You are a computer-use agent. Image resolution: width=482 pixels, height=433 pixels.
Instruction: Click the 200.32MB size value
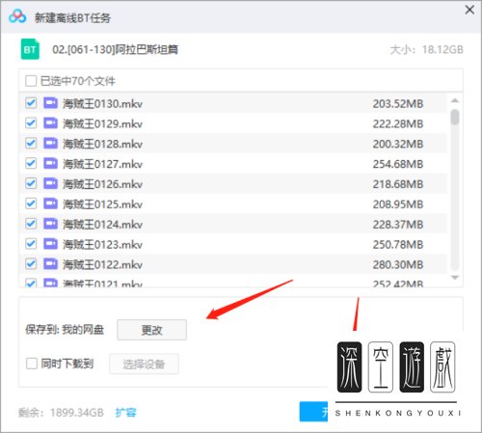398,144
